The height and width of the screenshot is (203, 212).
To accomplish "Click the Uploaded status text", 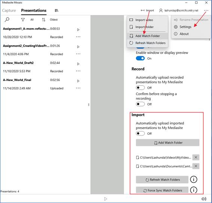I will coord(57,88).
